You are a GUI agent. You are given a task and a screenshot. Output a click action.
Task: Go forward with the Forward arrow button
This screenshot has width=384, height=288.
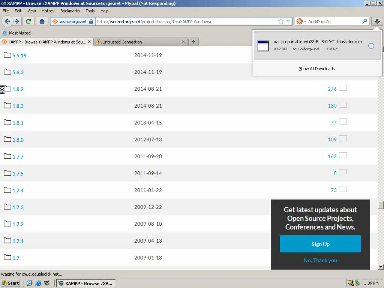(17, 21)
